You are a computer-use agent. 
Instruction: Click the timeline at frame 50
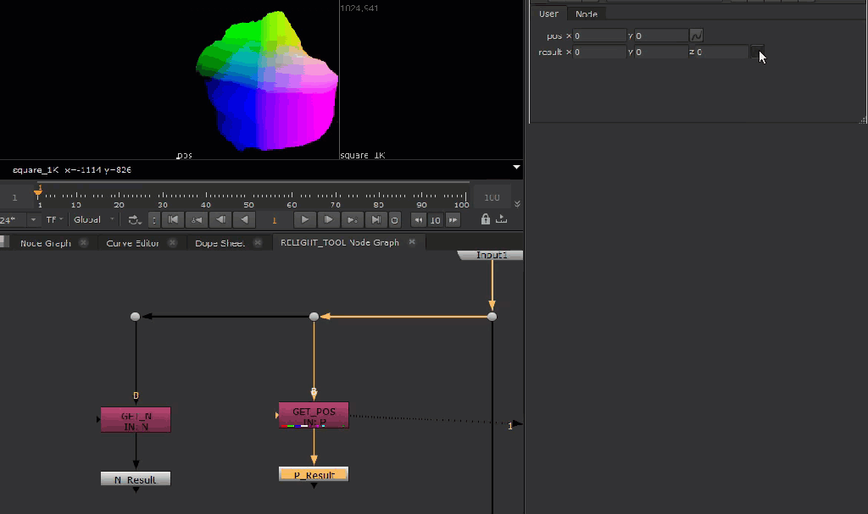(x=248, y=196)
